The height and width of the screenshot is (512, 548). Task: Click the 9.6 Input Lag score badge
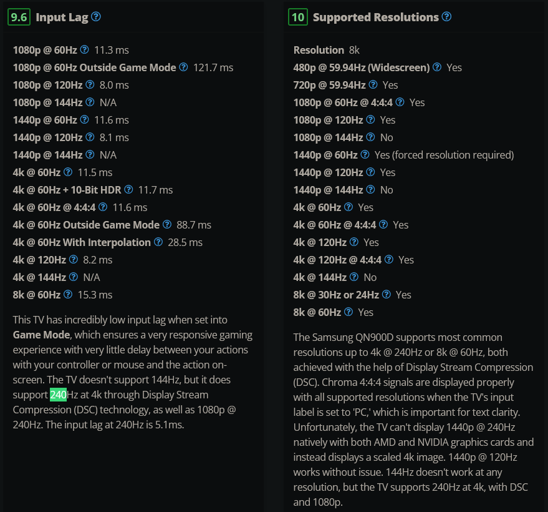pos(20,17)
